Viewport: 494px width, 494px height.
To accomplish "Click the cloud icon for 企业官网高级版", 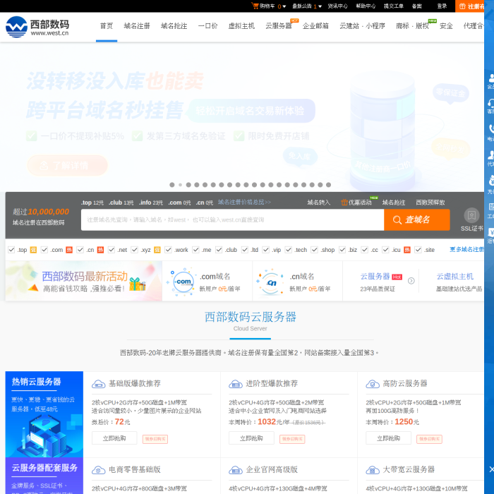I will [x=235, y=470].
